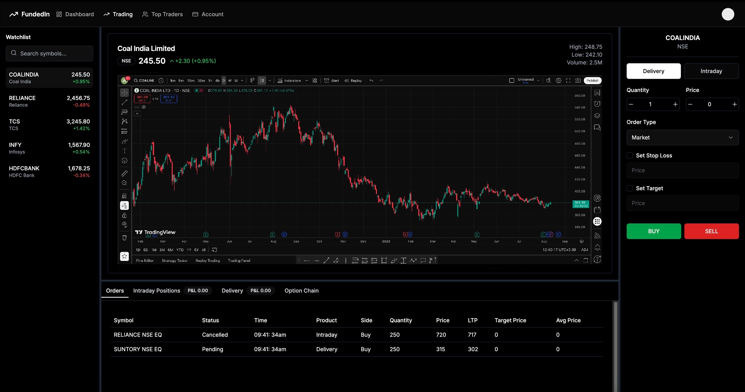Switch order mode to Intraday
This screenshot has width=745, height=392.
point(712,71)
